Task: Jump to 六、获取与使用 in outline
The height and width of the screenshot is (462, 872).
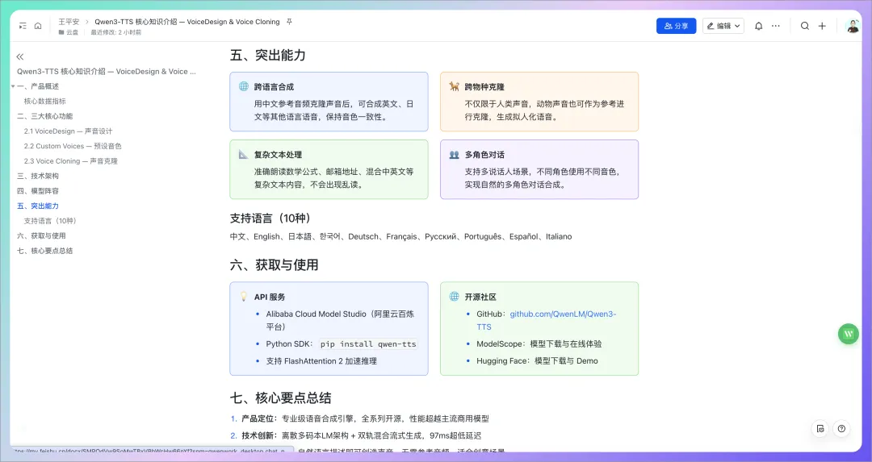Action: point(41,236)
